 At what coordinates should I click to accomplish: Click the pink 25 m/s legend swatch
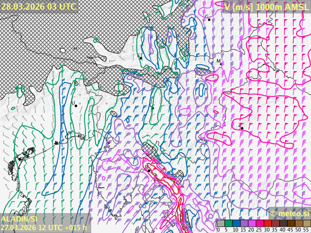pos(259,223)
